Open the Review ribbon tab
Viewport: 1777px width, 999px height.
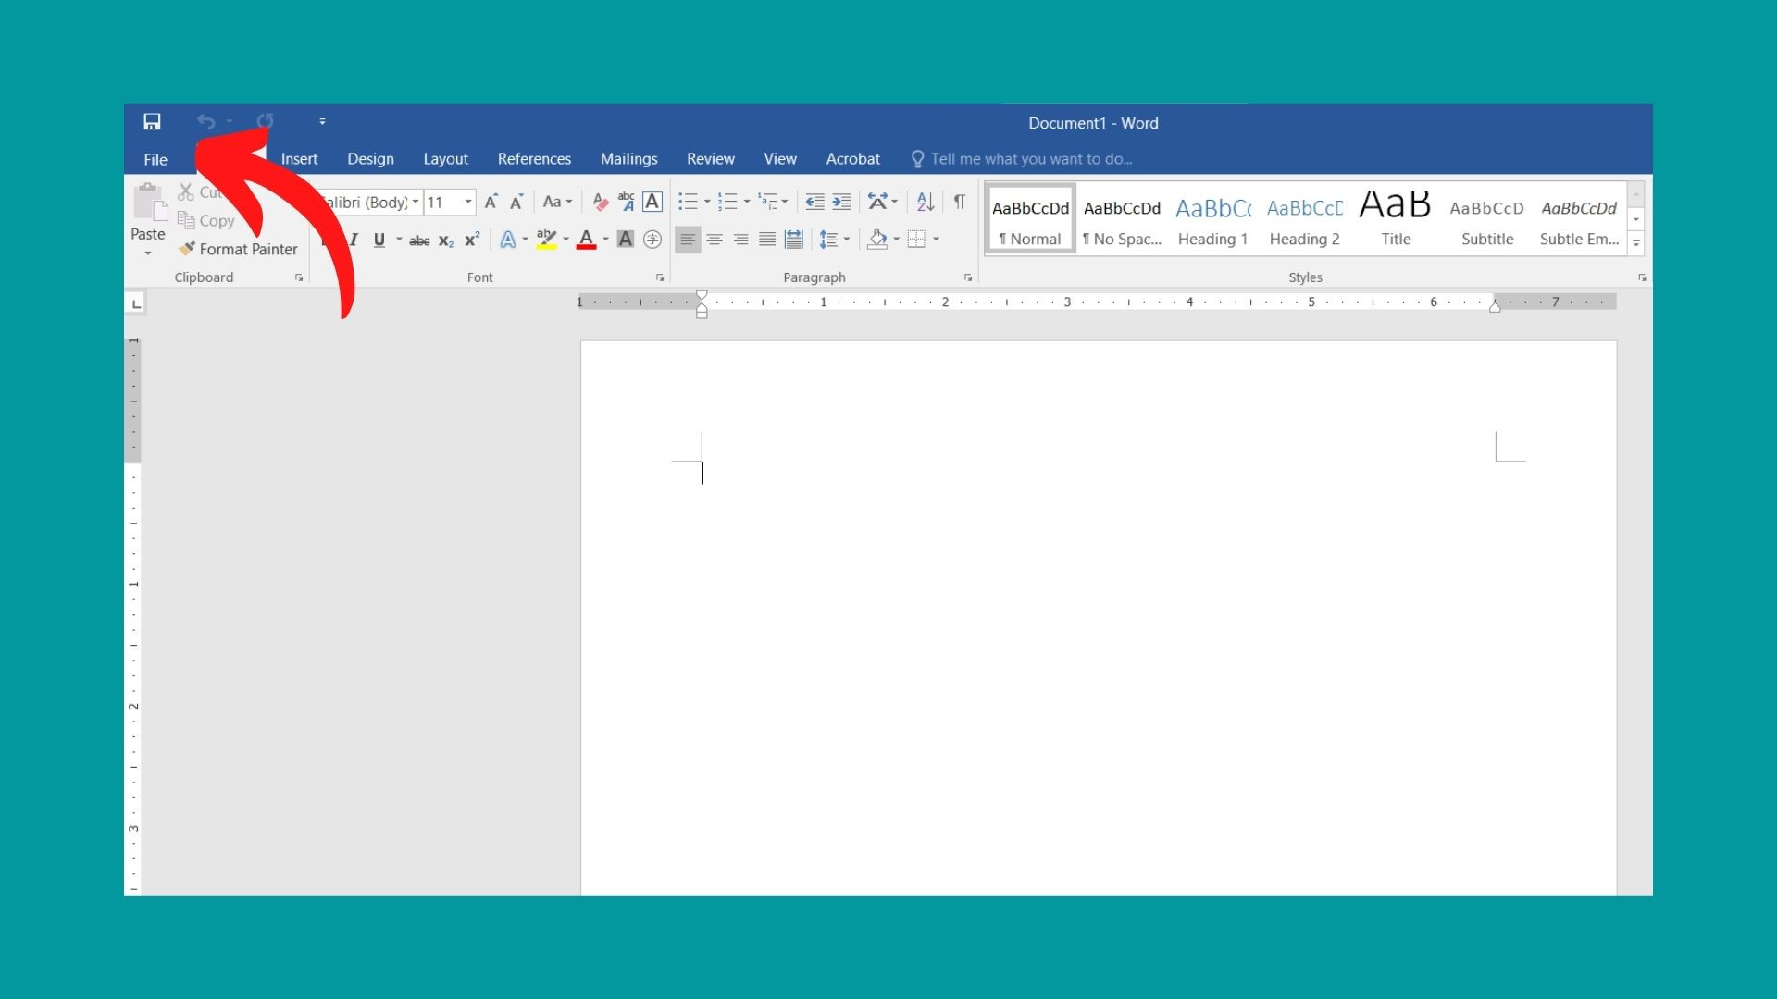[710, 158]
